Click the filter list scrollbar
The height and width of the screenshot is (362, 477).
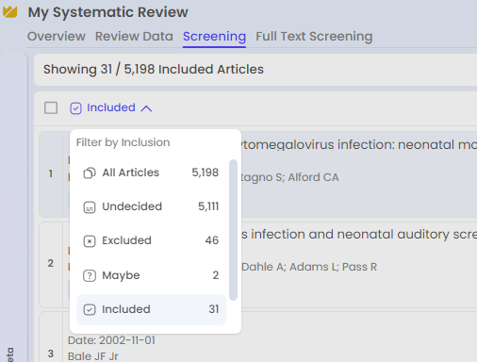pyautogui.click(x=233, y=230)
